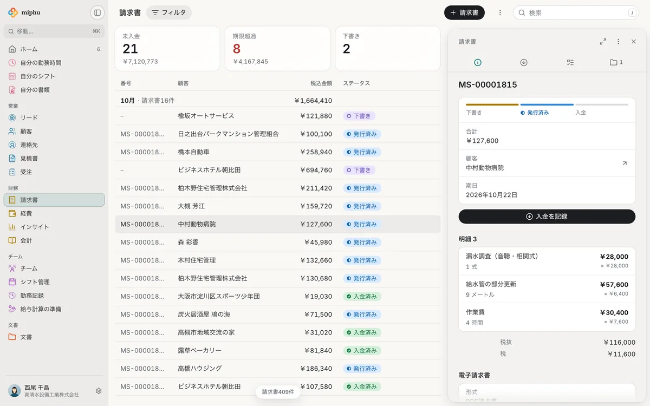
Task: Open the 高橋ハウジング invoice row
Action: click(277, 369)
